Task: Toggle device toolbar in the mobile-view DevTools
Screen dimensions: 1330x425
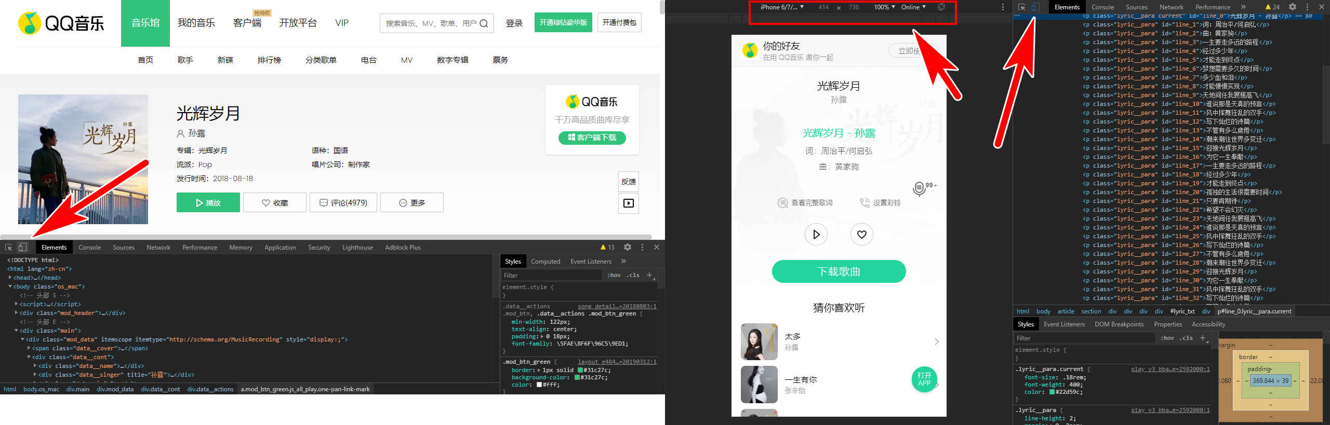Action: [1035, 7]
